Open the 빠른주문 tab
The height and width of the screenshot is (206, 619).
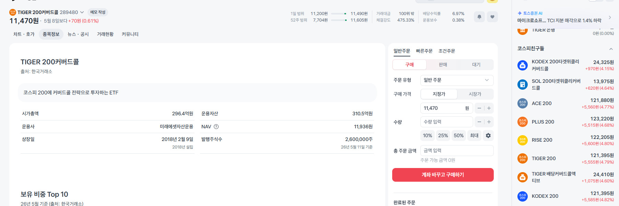tap(424, 51)
